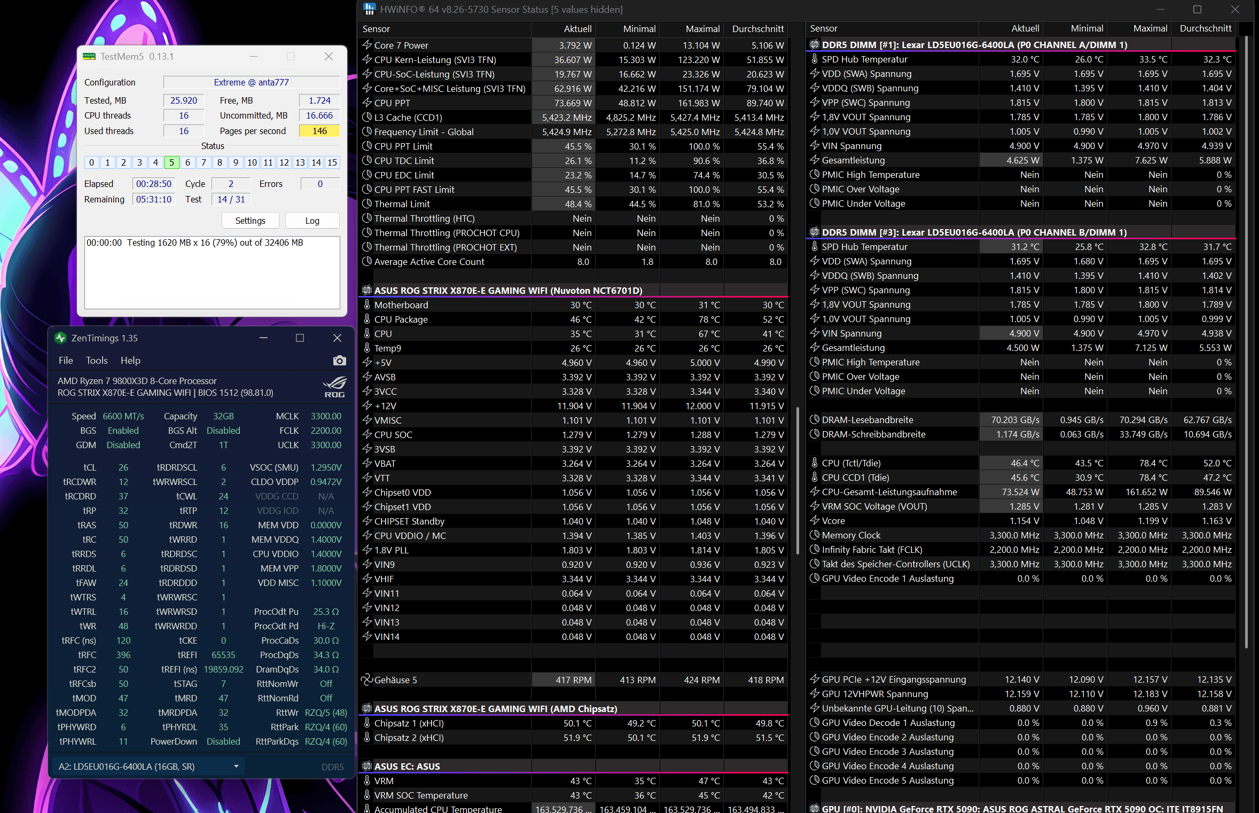This screenshot has width=1259, height=813.
Task: Click the ZenTimings camera screenshot icon
Action: click(x=339, y=361)
